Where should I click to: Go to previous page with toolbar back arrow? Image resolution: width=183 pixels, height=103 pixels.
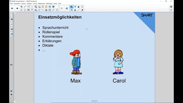click(x=12, y=8)
